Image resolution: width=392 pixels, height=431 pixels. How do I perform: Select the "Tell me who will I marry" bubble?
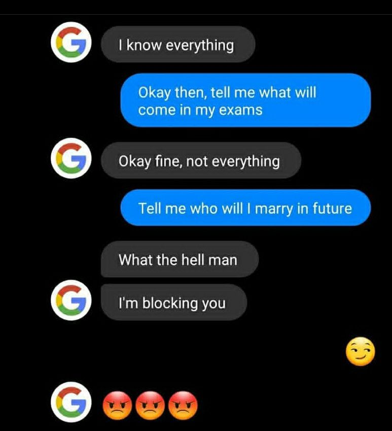click(245, 208)
